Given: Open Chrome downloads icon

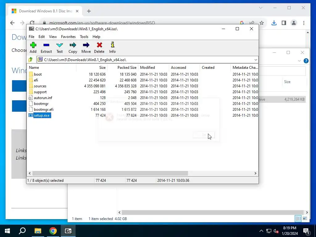Looking at the screenshot, I should [x=274, y=23].
